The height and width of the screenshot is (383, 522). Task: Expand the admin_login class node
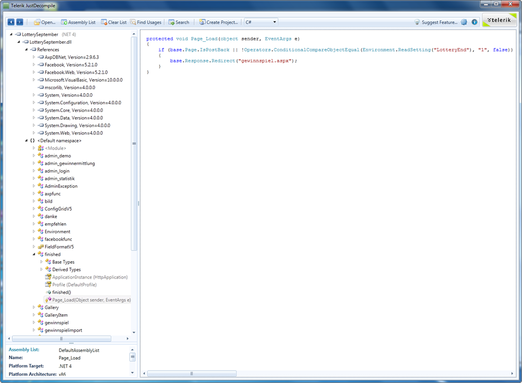pyautogui.click(x=34, y=171)
